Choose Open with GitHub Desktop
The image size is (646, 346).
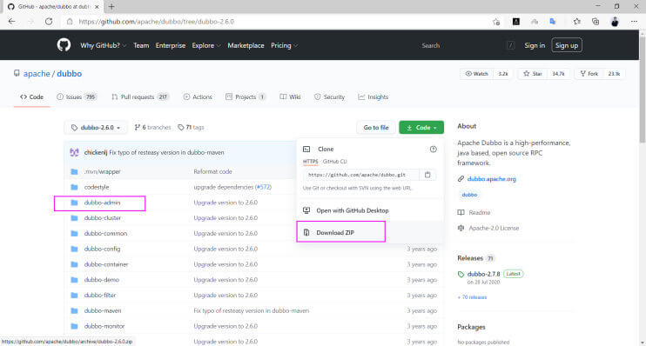353,210
